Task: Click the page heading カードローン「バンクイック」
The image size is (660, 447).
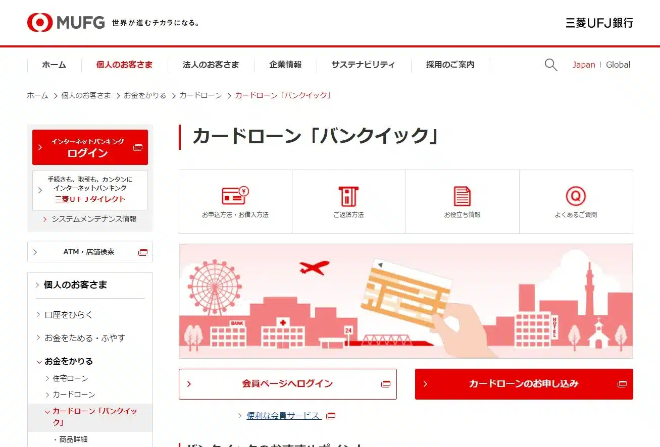Action: click(316, 137)
